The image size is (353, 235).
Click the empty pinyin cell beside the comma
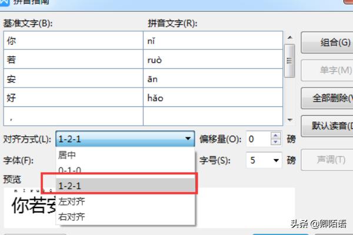pos(213,116)
